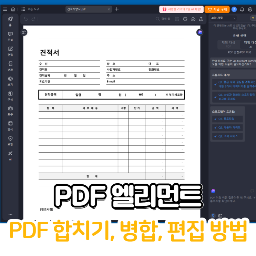Click the 세 부 내 용 table header
Screen dimensions: 256x256
click(90, 108)
